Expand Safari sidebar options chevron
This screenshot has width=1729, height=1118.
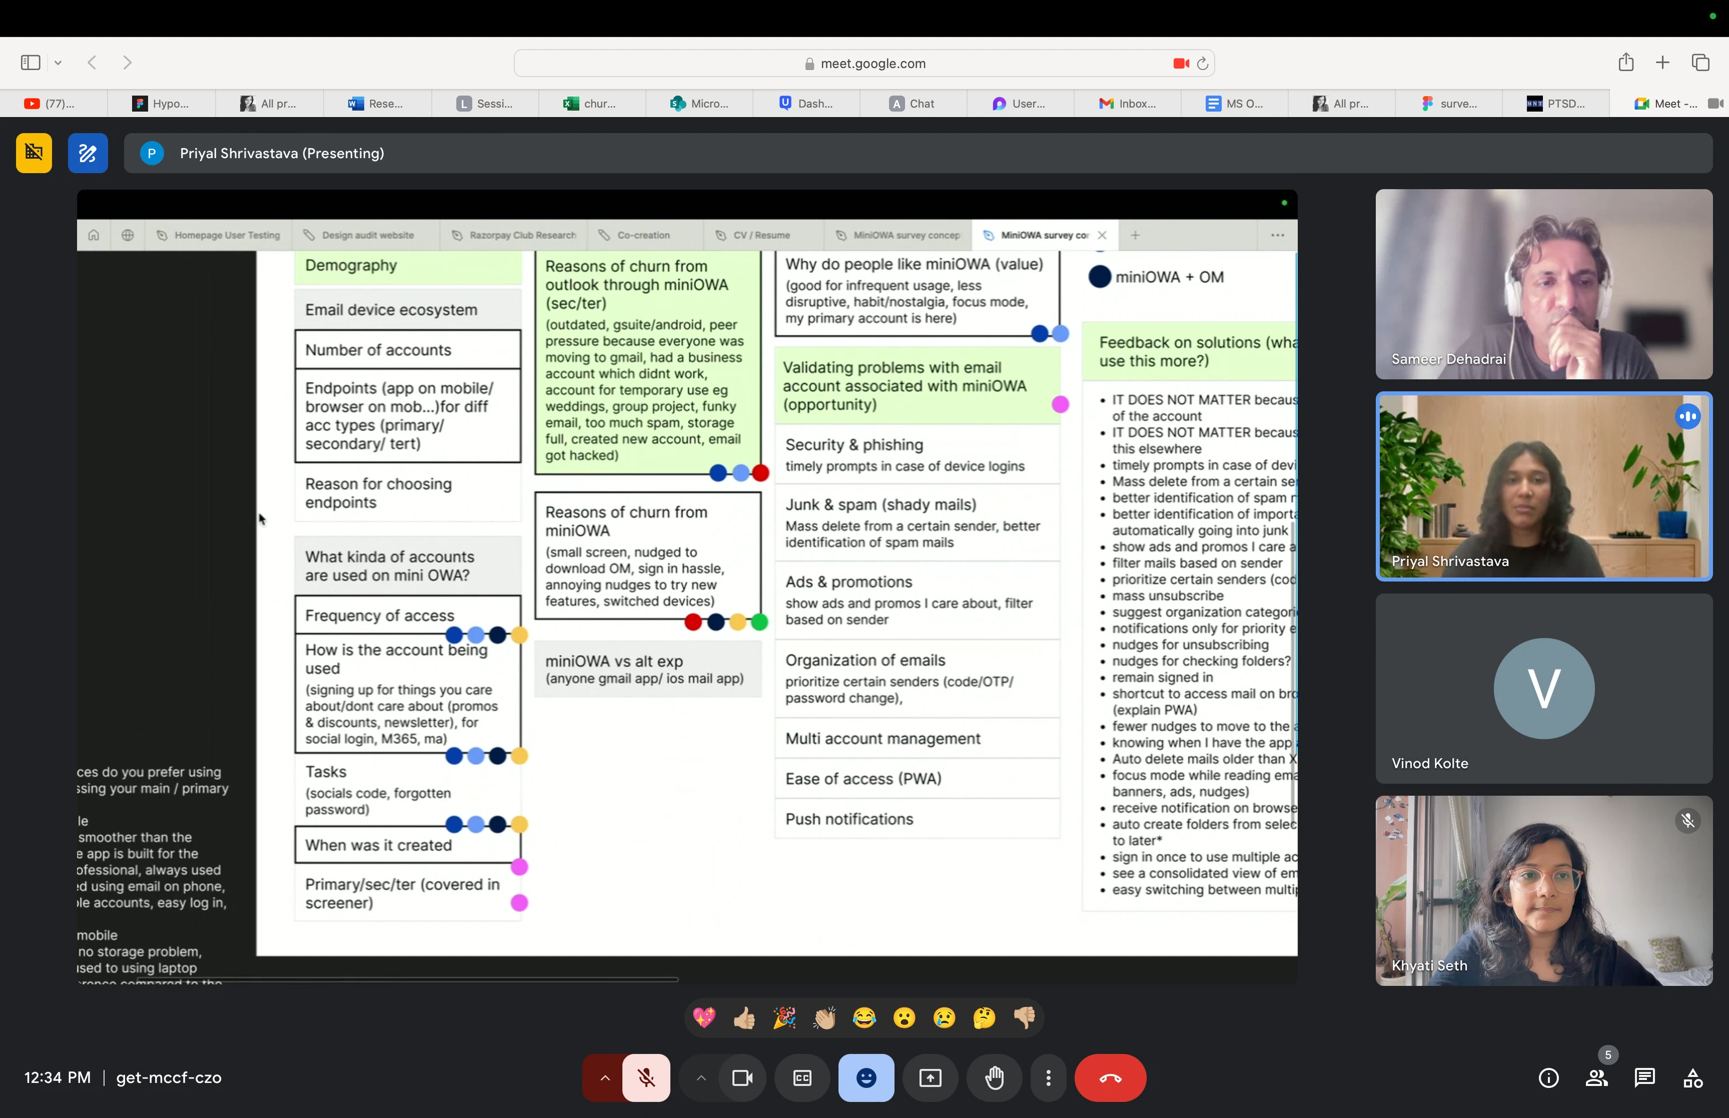(x=58, y=63)
